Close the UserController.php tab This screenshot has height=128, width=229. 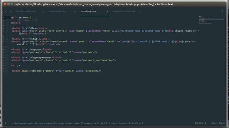tap(43, 11)
